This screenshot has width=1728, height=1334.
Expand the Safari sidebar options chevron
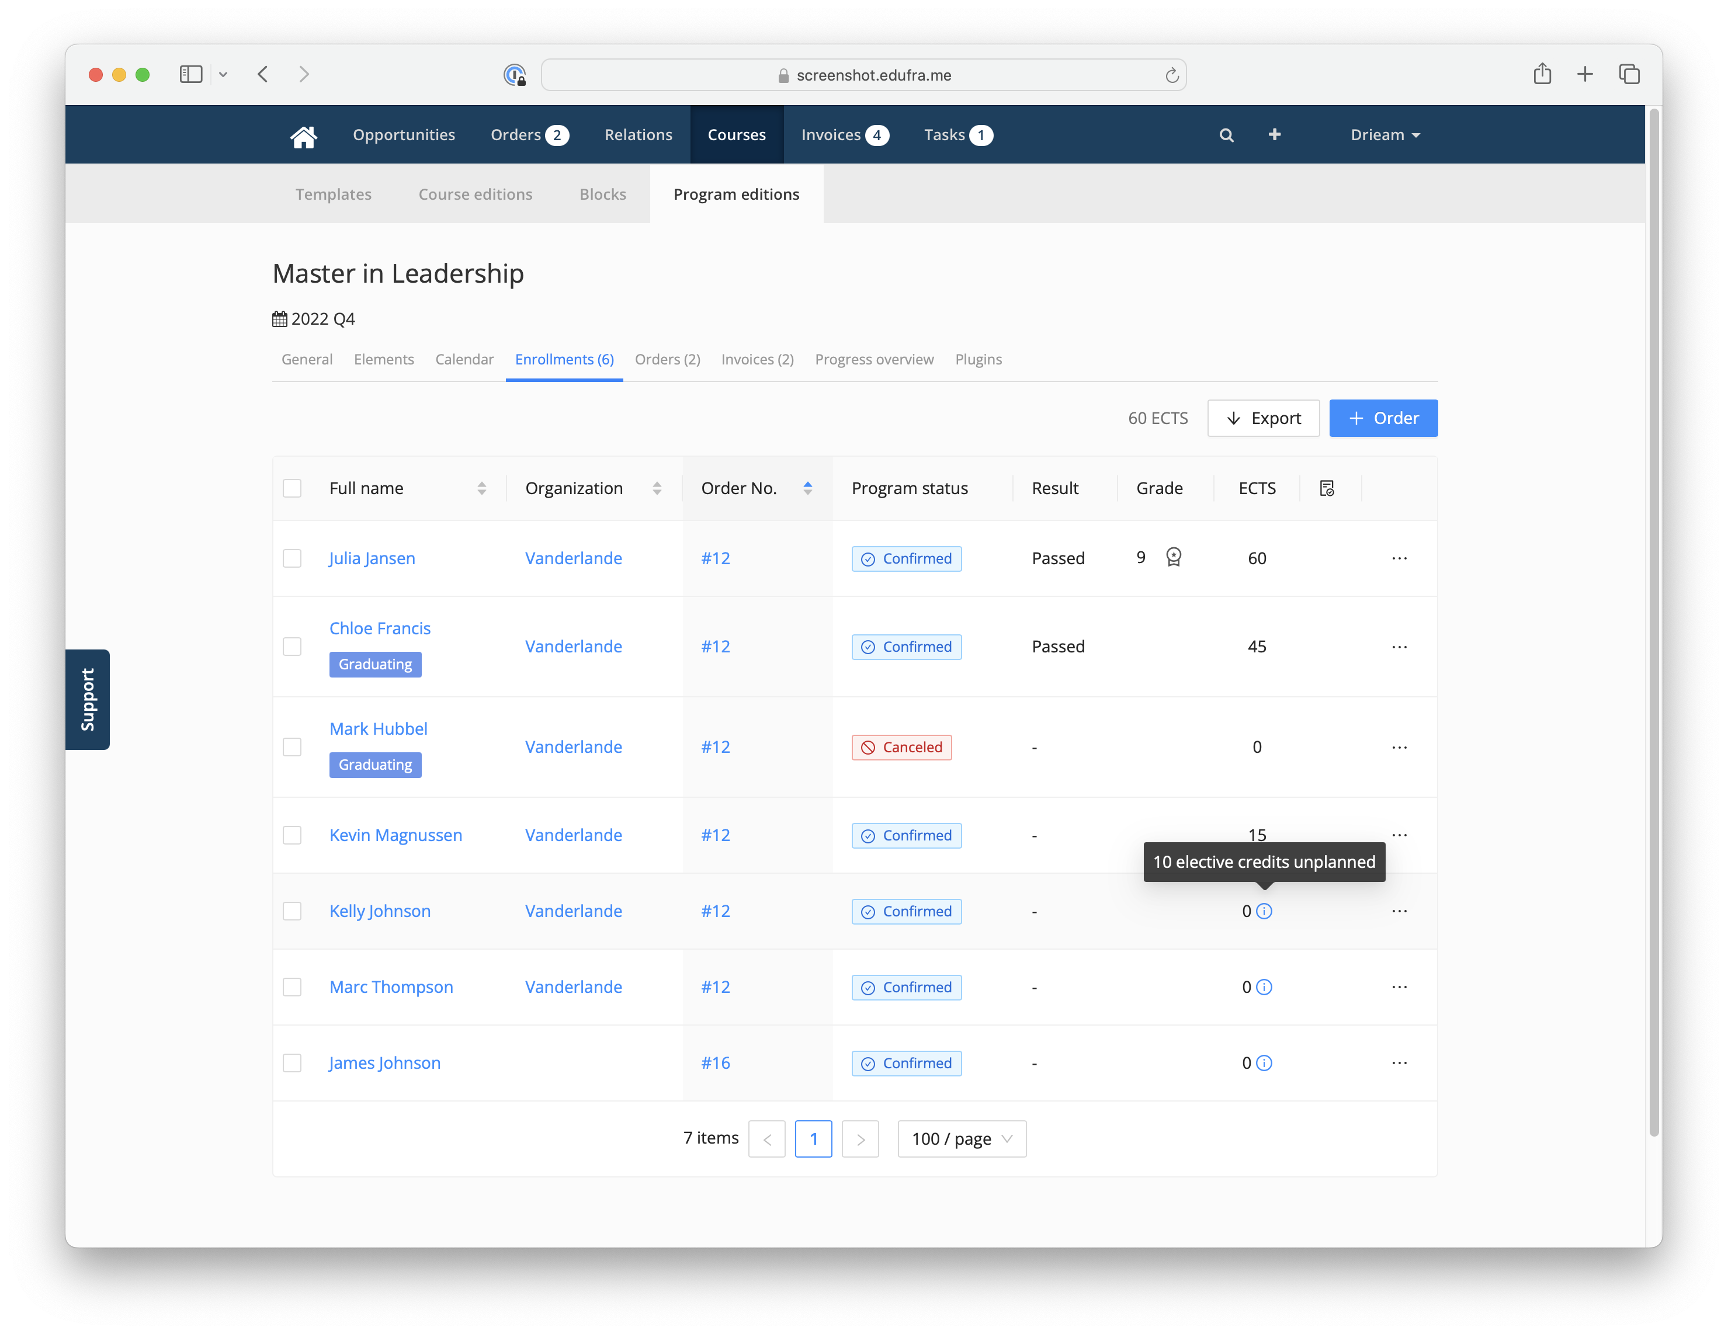tap(223, 74)
